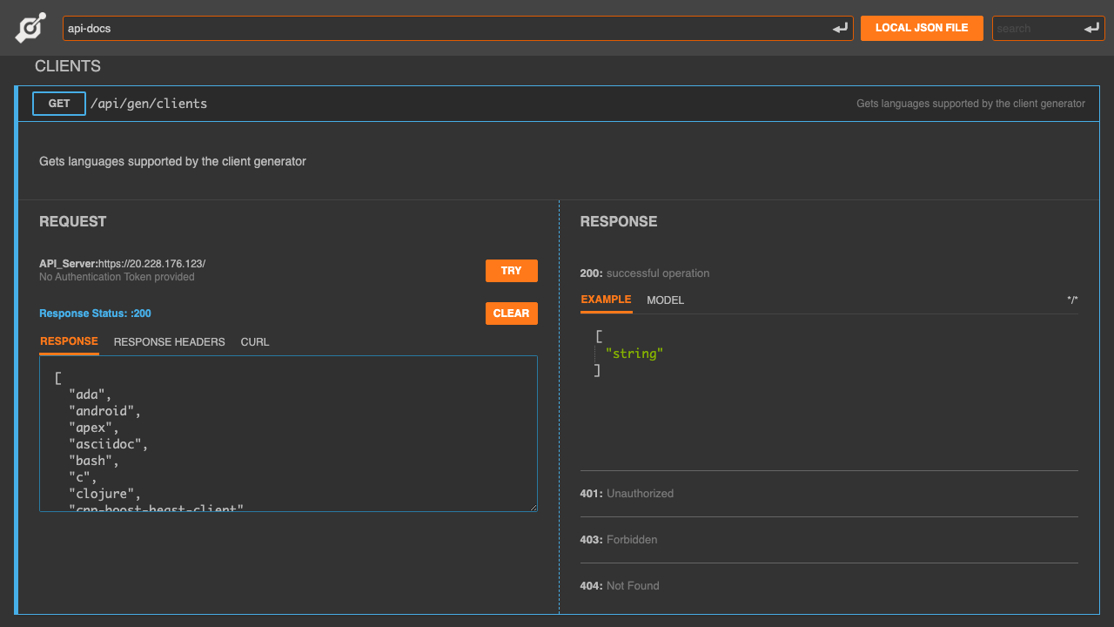Click the */* media type label
The image size is (1114, 627).
pyautogui.click(x=1072, y=300)
